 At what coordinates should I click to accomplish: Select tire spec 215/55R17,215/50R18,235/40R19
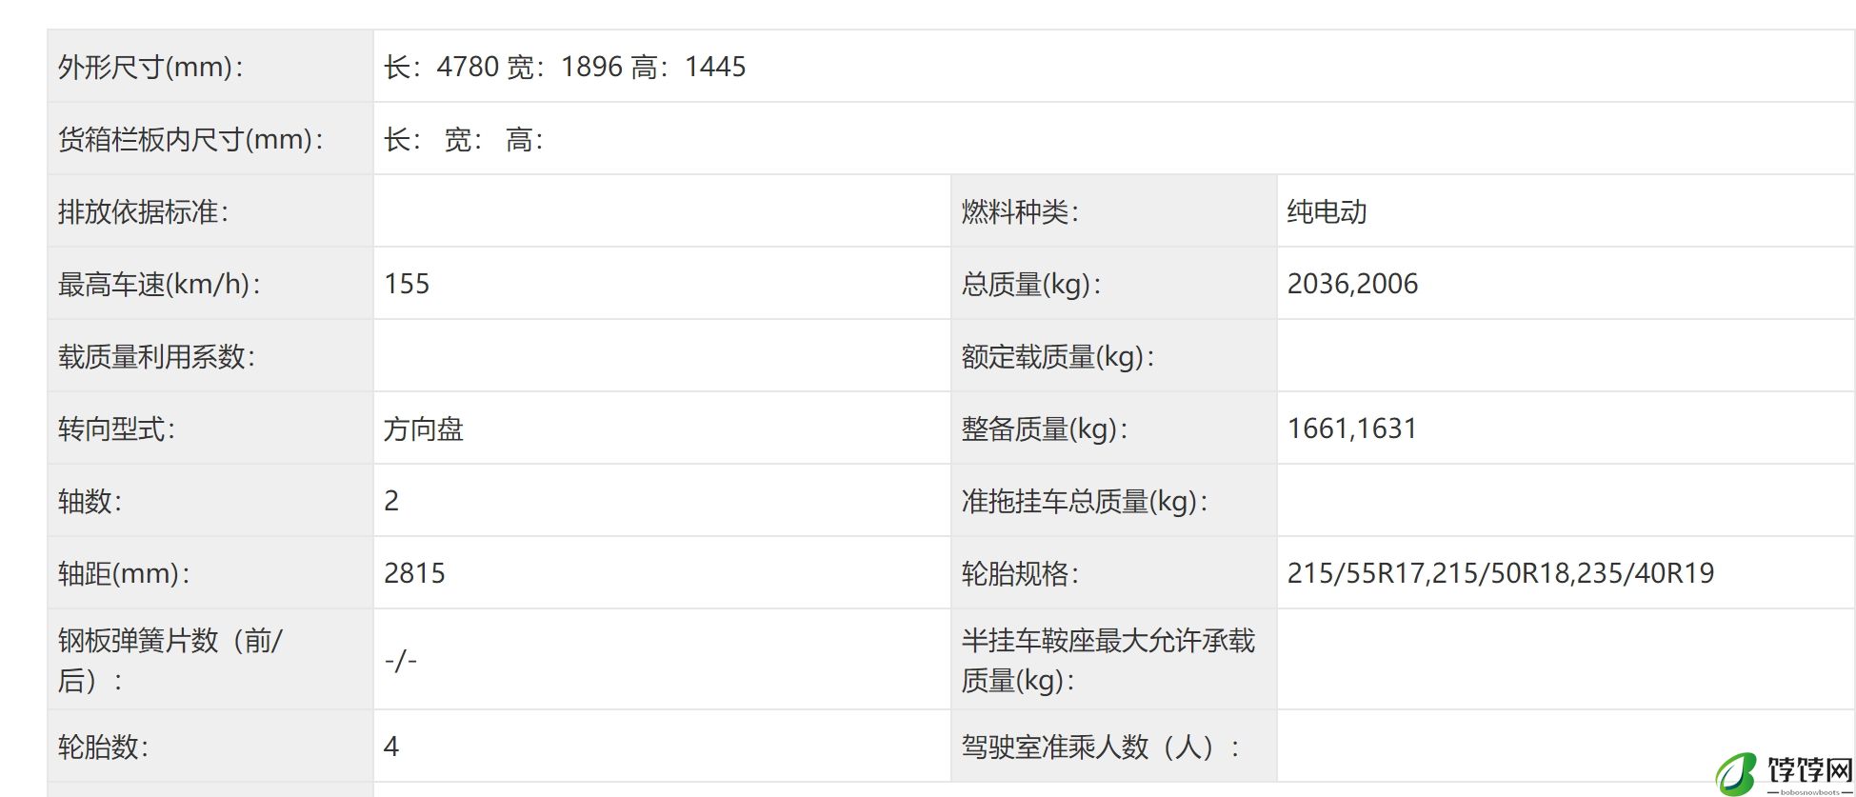pos(1500,573)
